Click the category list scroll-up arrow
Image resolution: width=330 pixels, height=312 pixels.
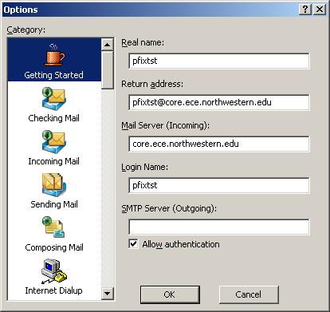(108, 45)
